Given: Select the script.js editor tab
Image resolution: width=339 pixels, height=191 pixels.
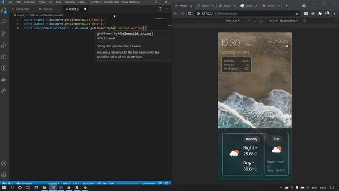Looking at the screenshot, I should click(x=73, y=9).
